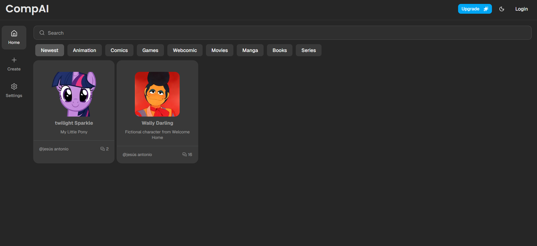Select the Movies category tab
Screen dimensions: 537x246
pyautogui.click(x=220, y=50)
